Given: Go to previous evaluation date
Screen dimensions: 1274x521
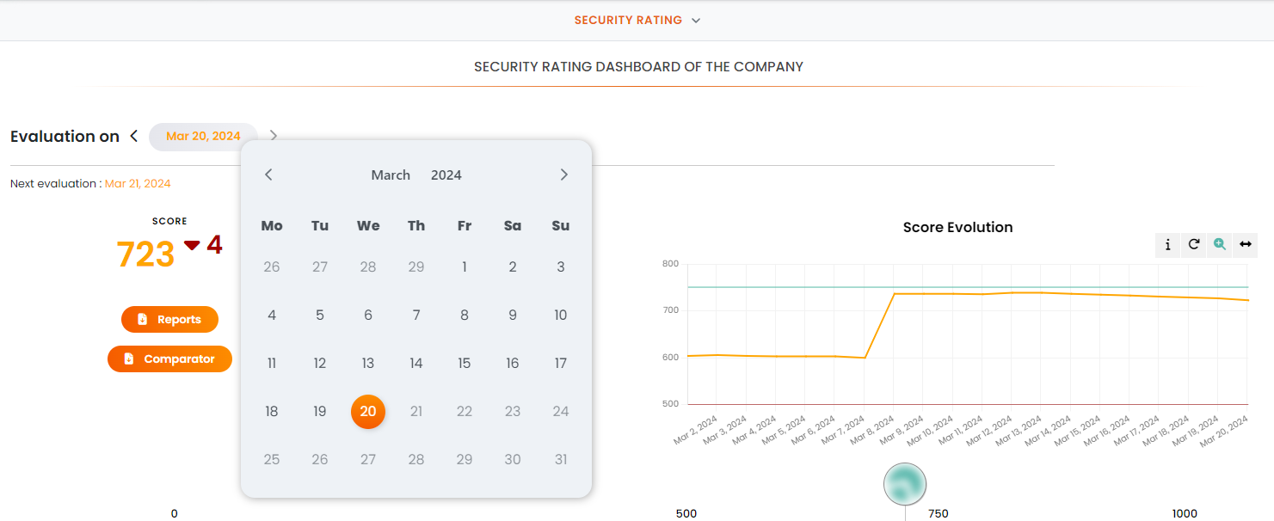Looking at the screenshot, I should pos(134,136).
